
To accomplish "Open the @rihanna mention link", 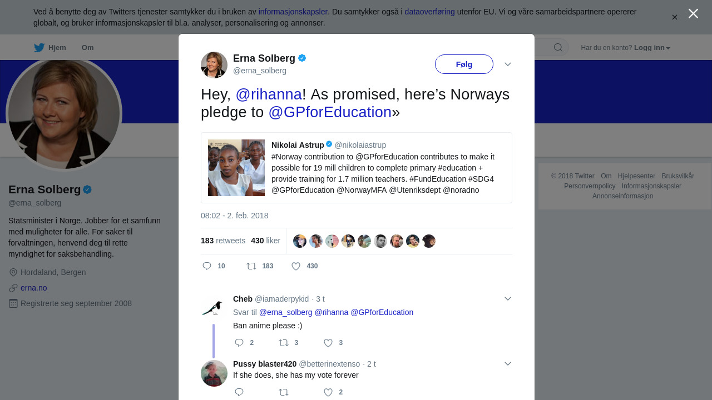I will 269,94.
